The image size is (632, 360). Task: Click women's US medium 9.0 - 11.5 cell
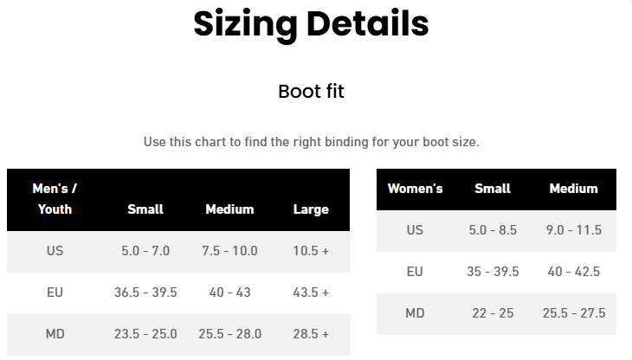[573, 230]
